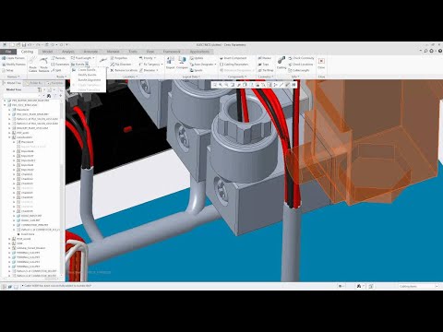
Task: Open the Help icon at top right
Action: click(x=439, y=51)
